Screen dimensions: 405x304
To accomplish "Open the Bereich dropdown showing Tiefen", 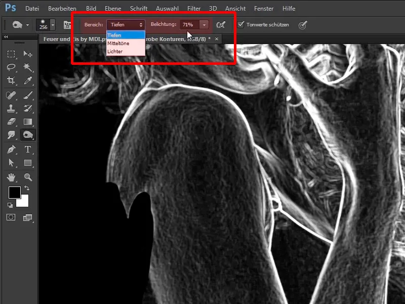I will tap(126, 25).
